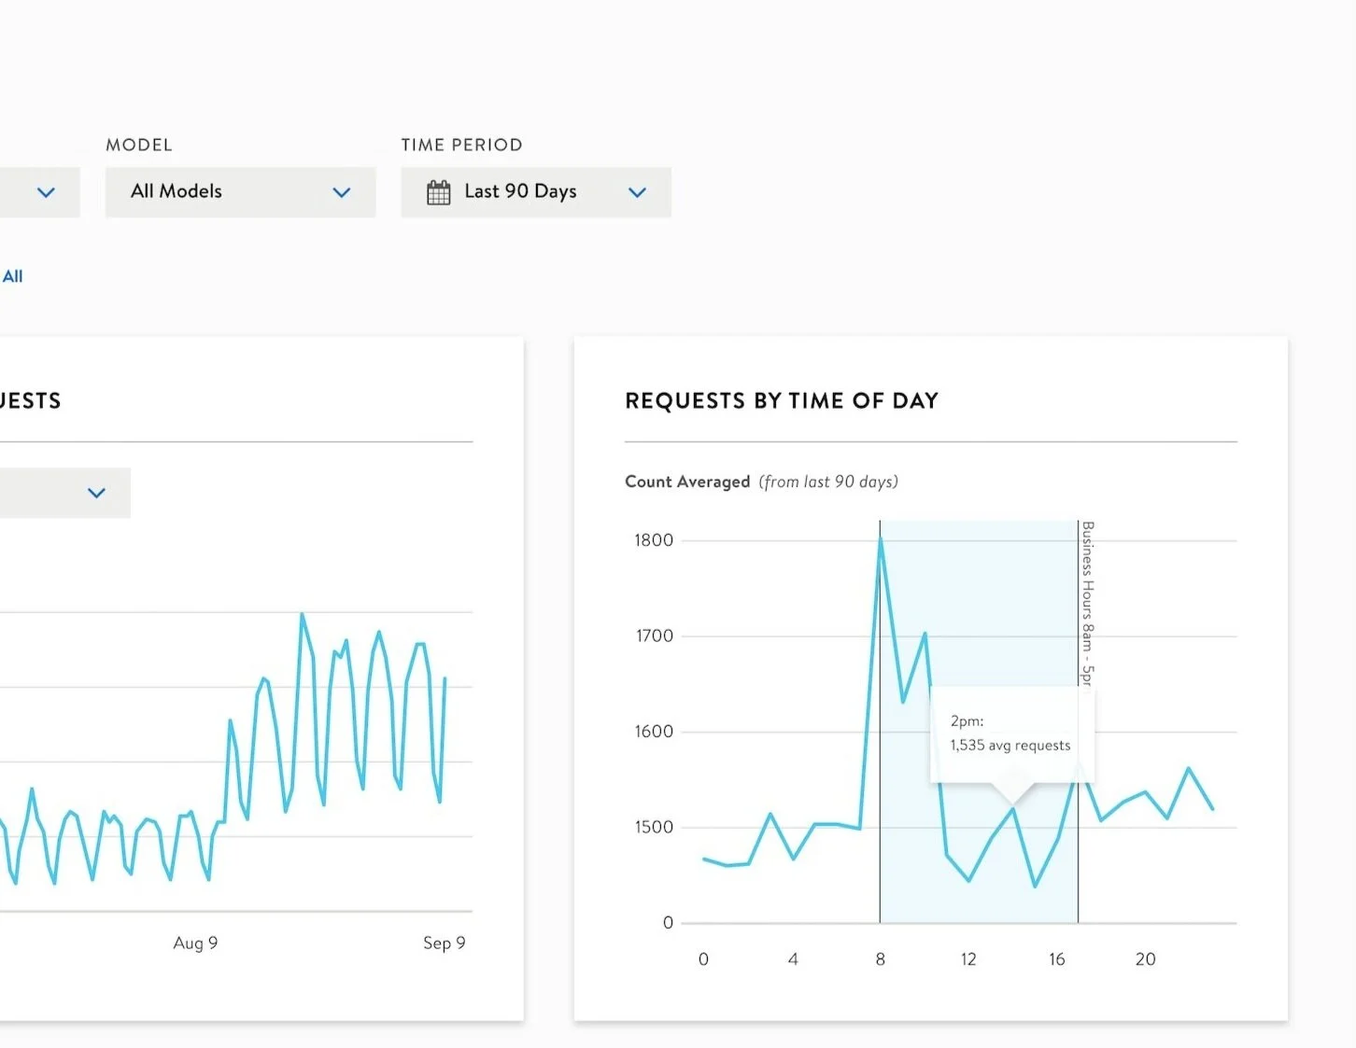Click the TIME PERIOD filter label

tap(461, 145)
